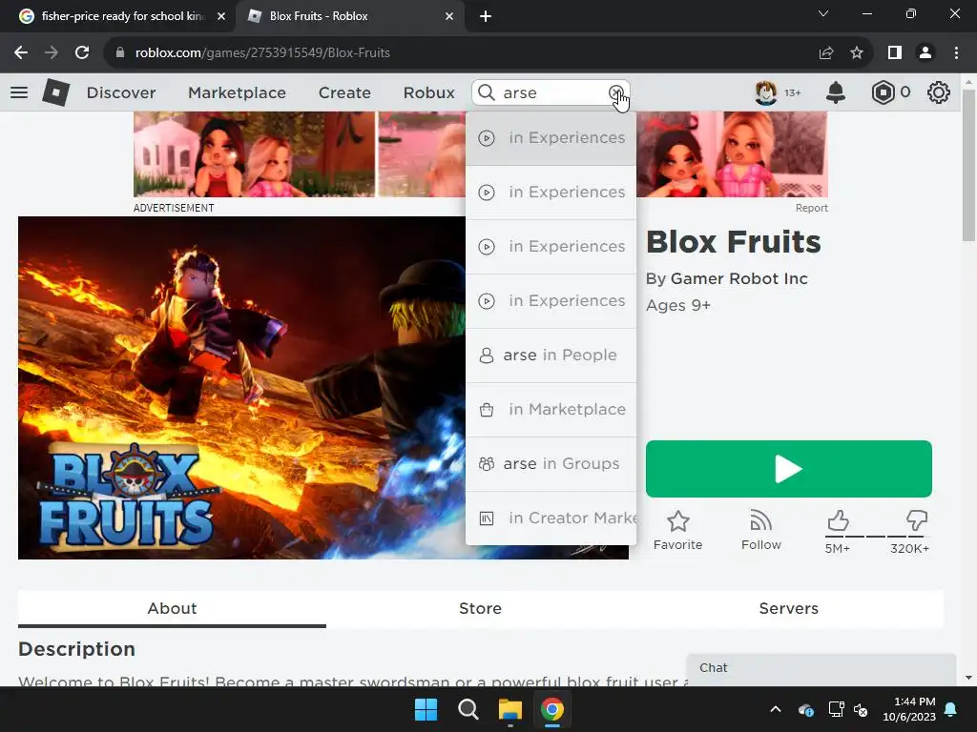
Task: Open the Discover page
Action: click(121, 92)
